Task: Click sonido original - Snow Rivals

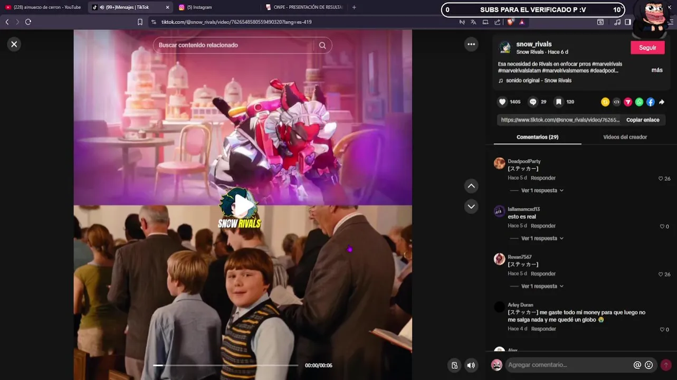Action: click(538, 80)
